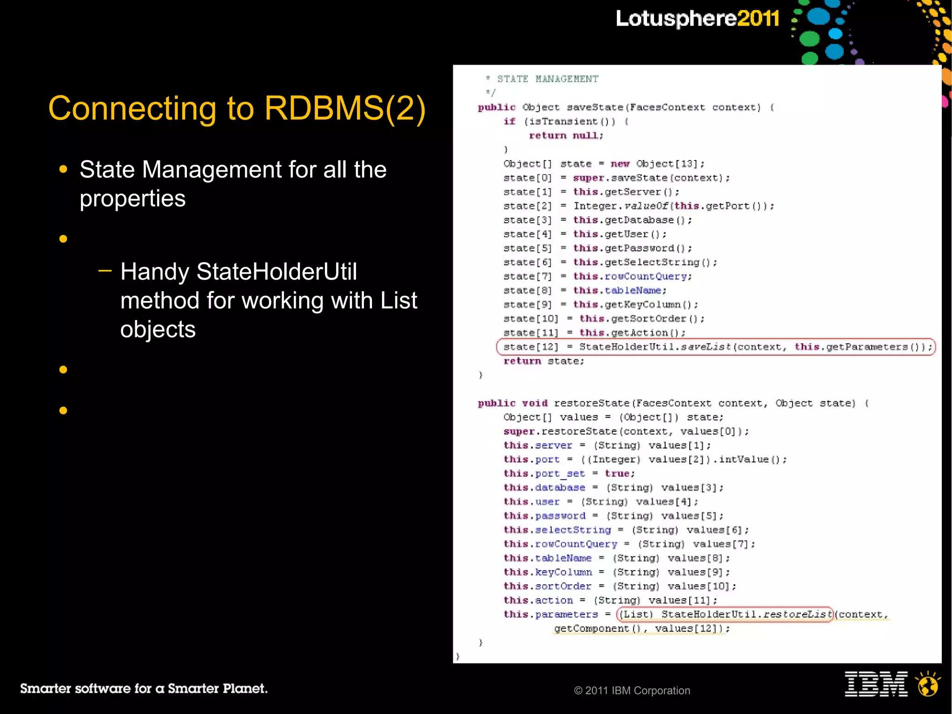Click "state[0] = super.saveState(context);" line
This screenshot has height=714, width=952.
coord(617,178)
